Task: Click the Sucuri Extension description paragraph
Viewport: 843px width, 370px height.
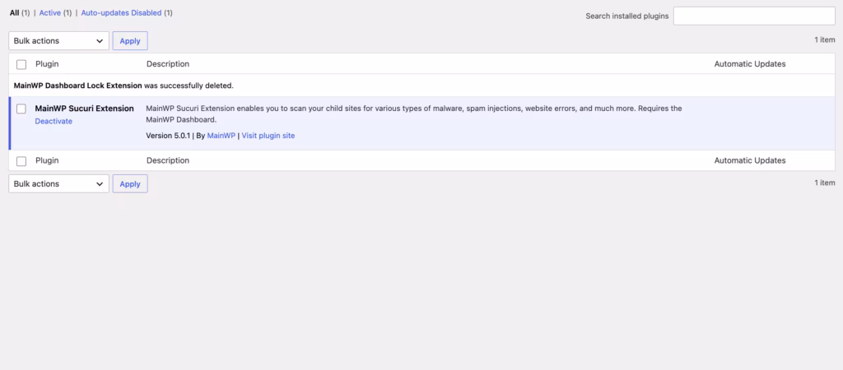Action: point(414,113)
